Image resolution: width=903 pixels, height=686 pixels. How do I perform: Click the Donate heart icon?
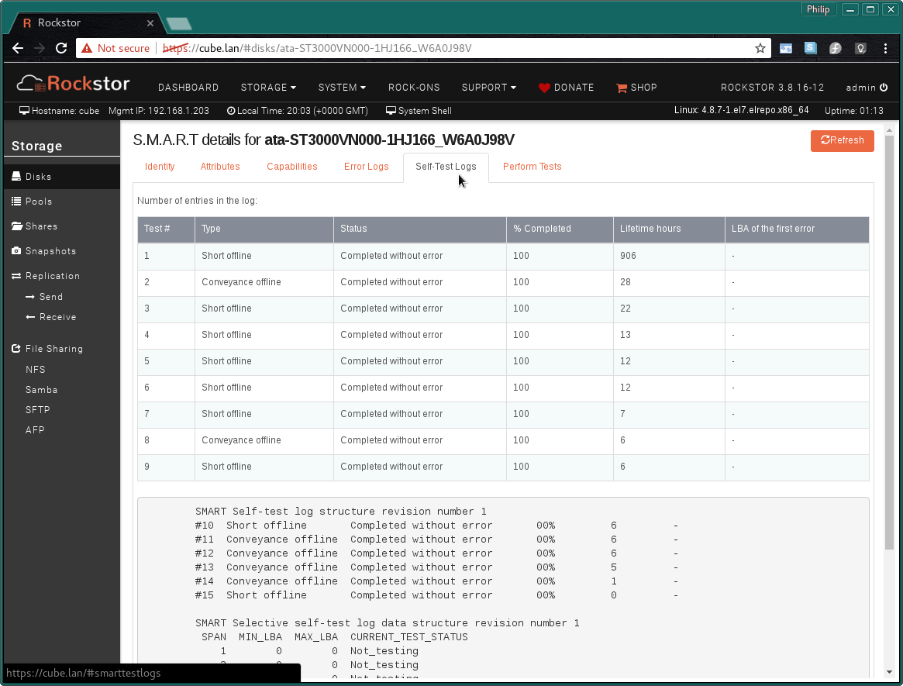[x=544, y=88]
